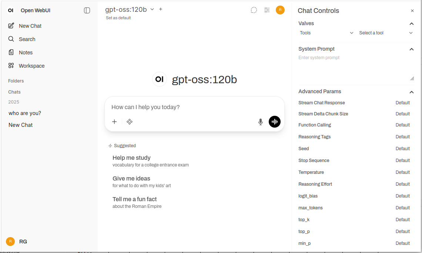Viewport: 422px width, 253px height.
Task: Open Workspace from sidebar
Action: (x=31, y=66)
